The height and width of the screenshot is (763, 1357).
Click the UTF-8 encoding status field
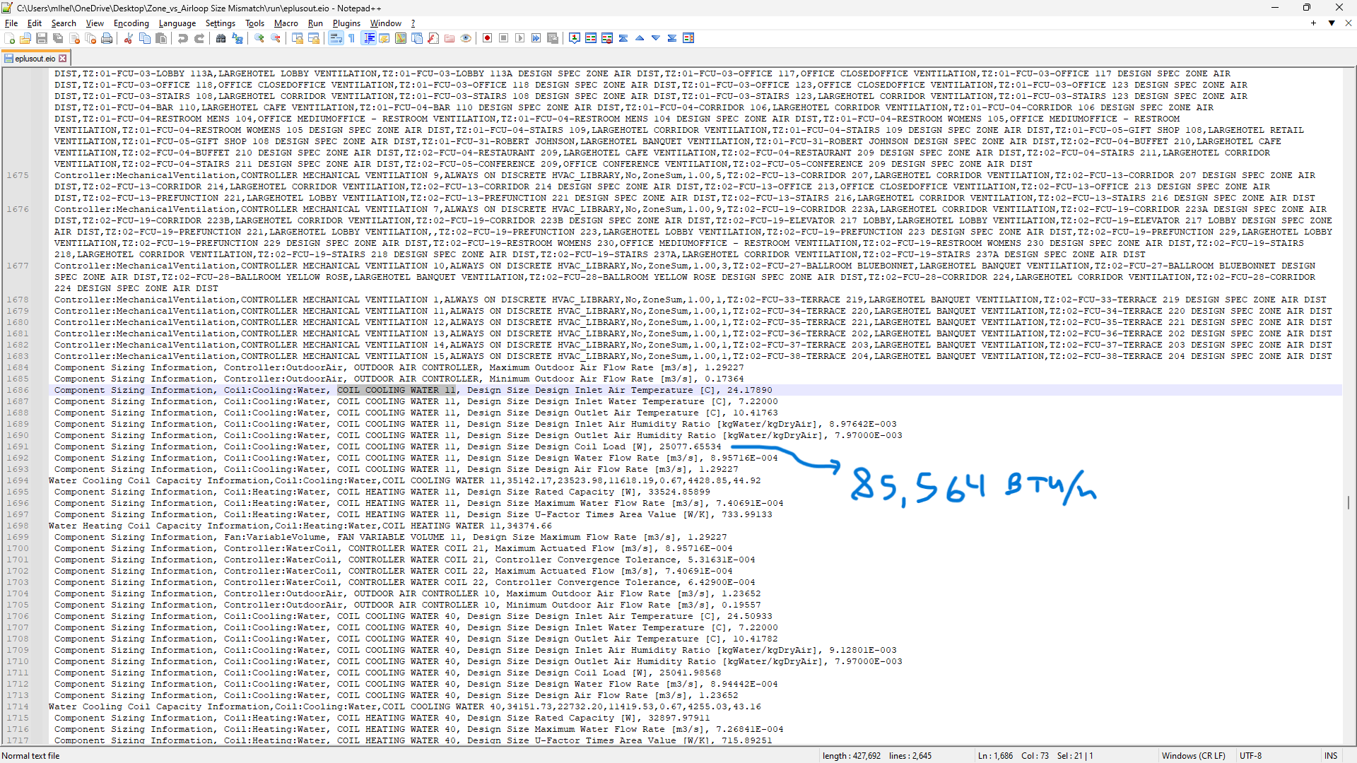click(x=1250, y=756)
